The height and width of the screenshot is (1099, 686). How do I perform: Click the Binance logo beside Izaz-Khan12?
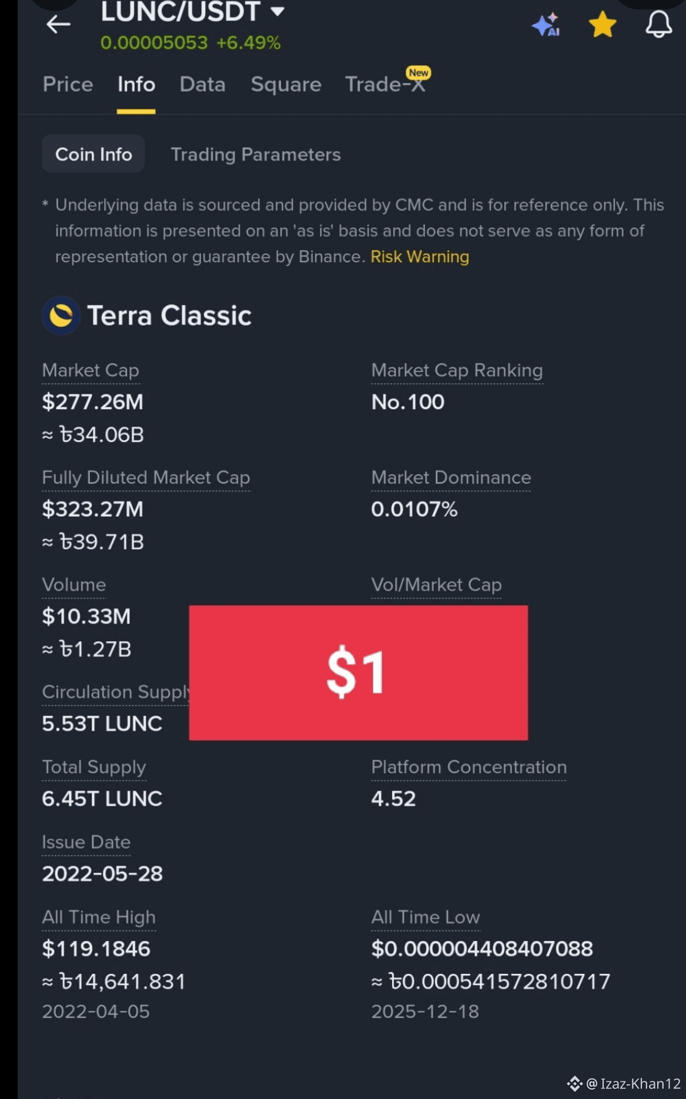(x=574, y=1083)
